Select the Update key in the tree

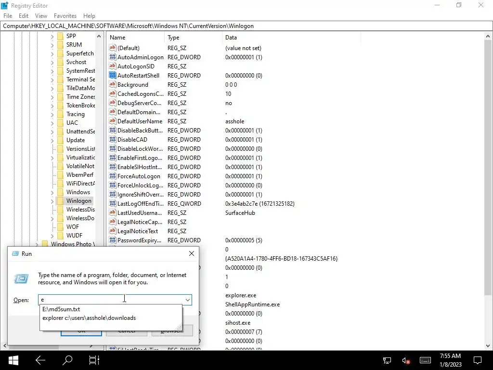click(x=76, y=140)
